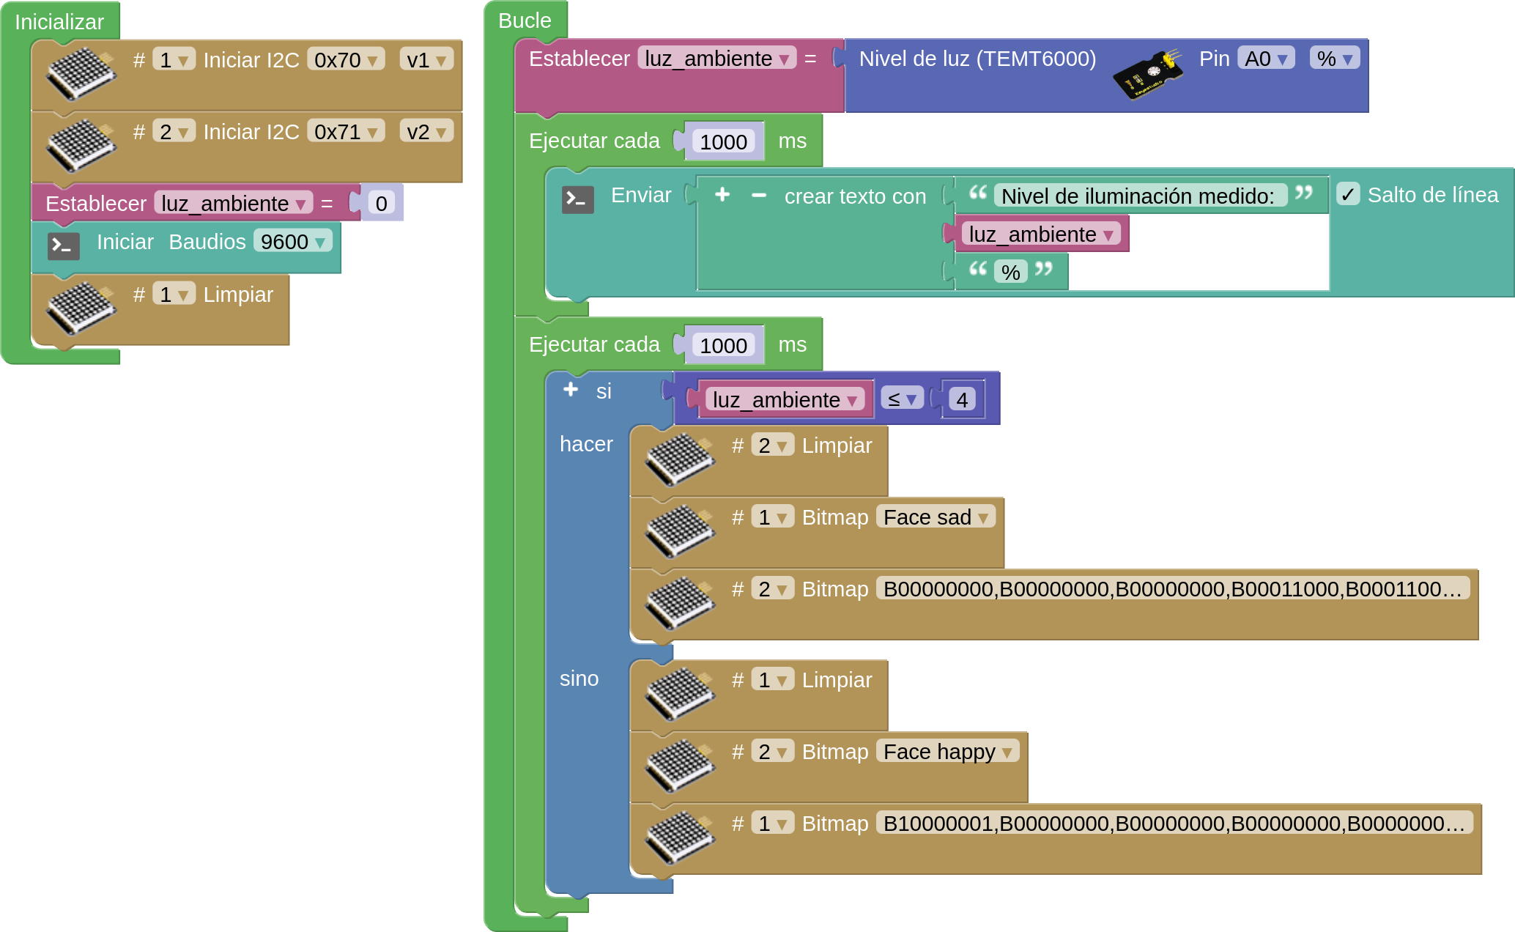This screenshot has width=1515, height=932.
Task: Edit first Ejecutar cada 1000 ms value
Action: [x=723, y=141]
